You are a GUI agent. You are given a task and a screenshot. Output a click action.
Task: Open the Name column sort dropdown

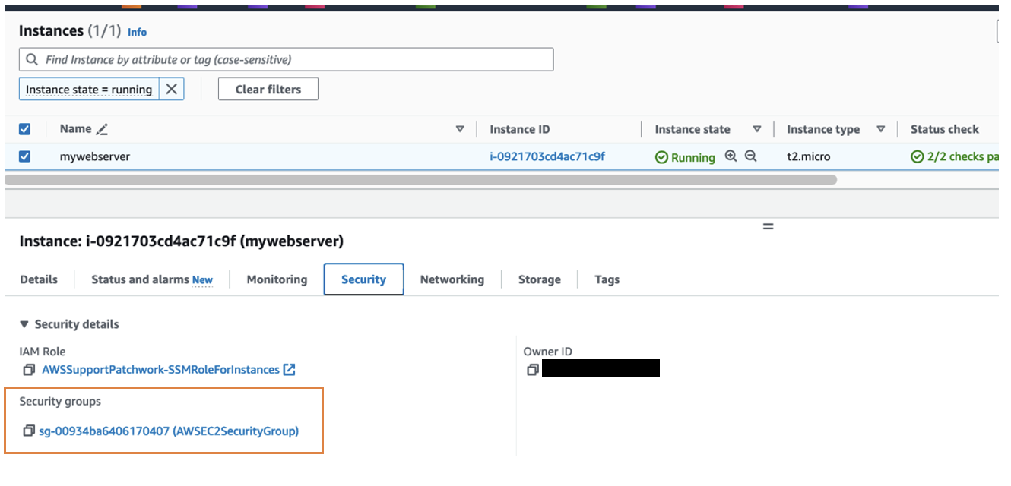(x=461, y=128)
